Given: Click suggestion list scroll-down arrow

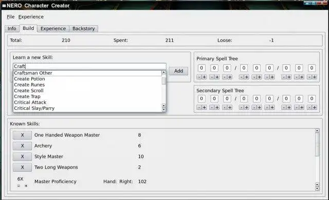Looking at the screenshot, I should click(164, 109).
